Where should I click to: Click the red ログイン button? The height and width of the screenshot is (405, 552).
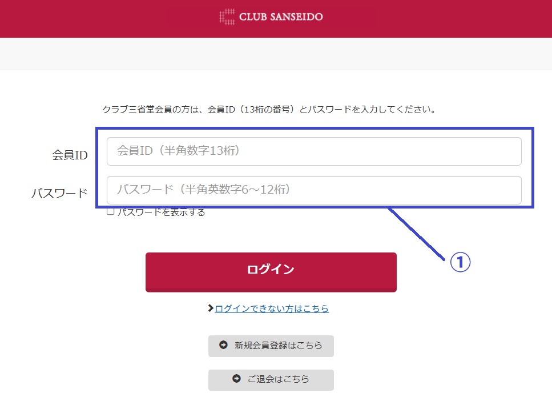click(271, 272)
